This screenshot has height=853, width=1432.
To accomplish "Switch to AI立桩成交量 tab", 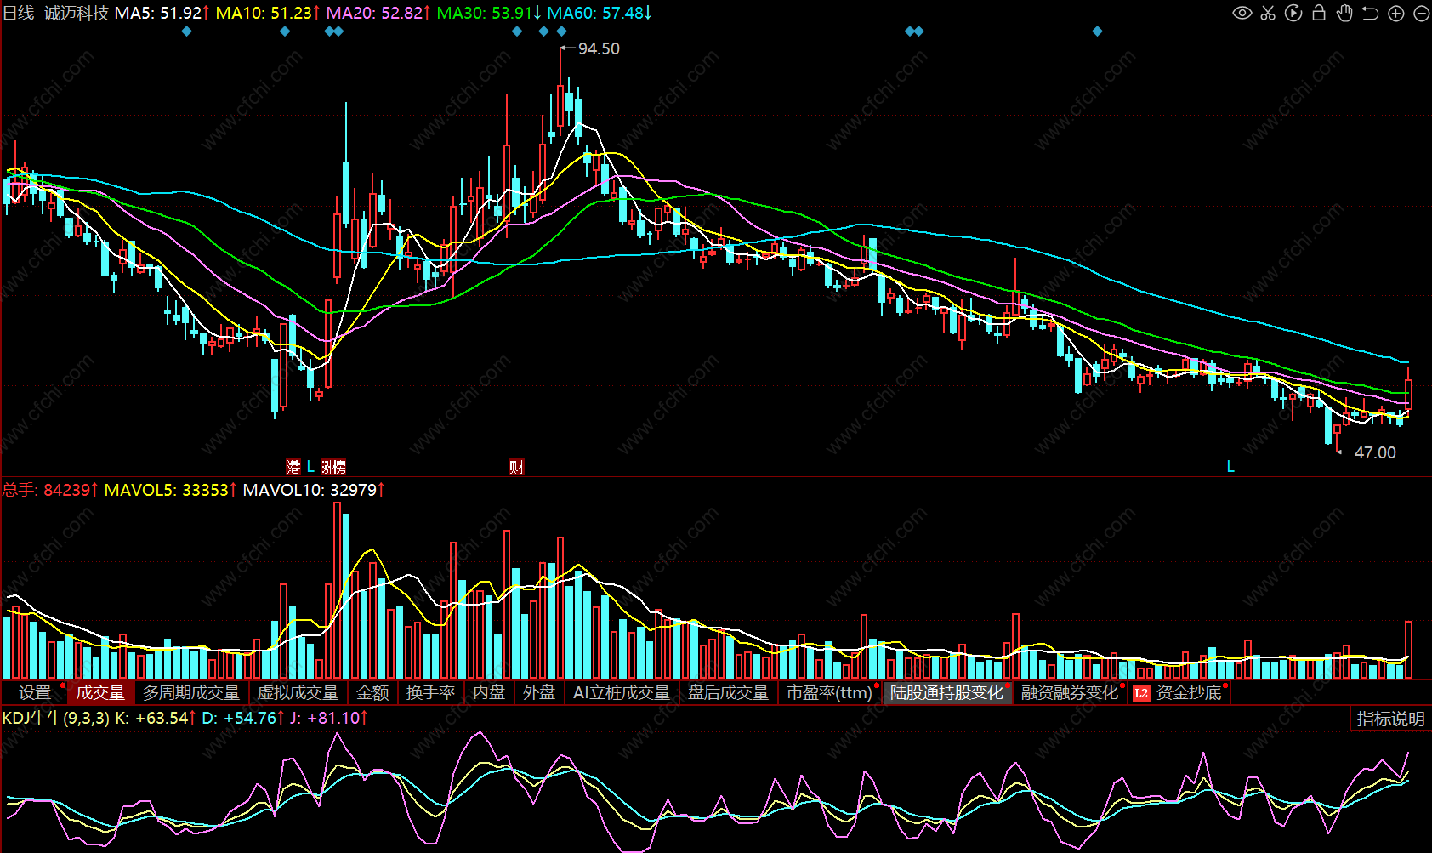I will 622,693.
